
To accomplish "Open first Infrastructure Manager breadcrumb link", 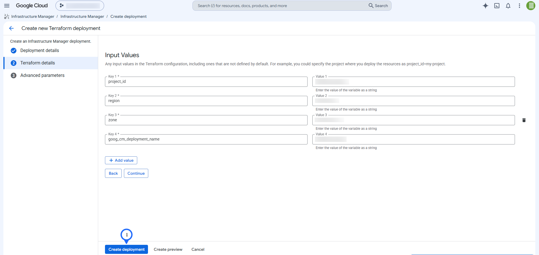I will [33, 16].
